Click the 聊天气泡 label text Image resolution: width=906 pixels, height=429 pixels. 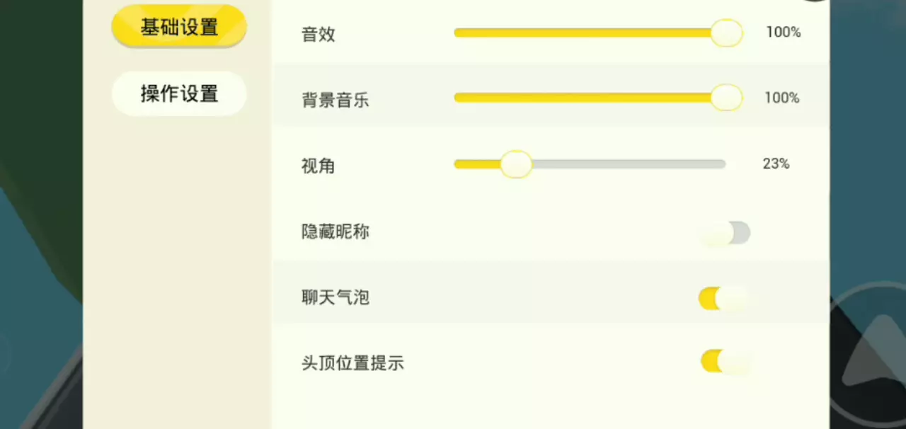tap(336, 297)
